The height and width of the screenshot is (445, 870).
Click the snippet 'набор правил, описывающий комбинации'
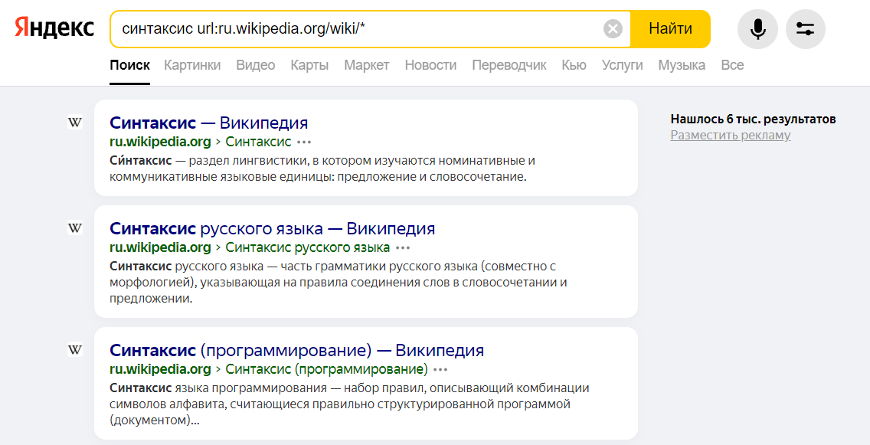[x=466, y=388]
